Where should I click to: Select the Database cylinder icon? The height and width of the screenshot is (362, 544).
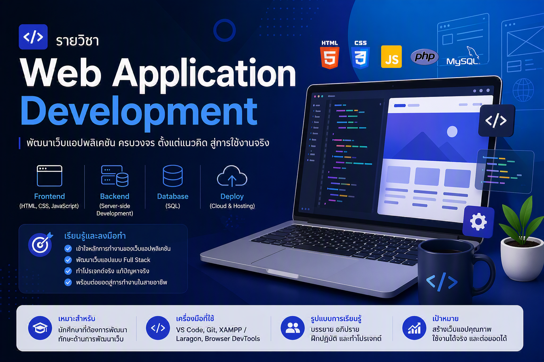(x=173, y=176)
